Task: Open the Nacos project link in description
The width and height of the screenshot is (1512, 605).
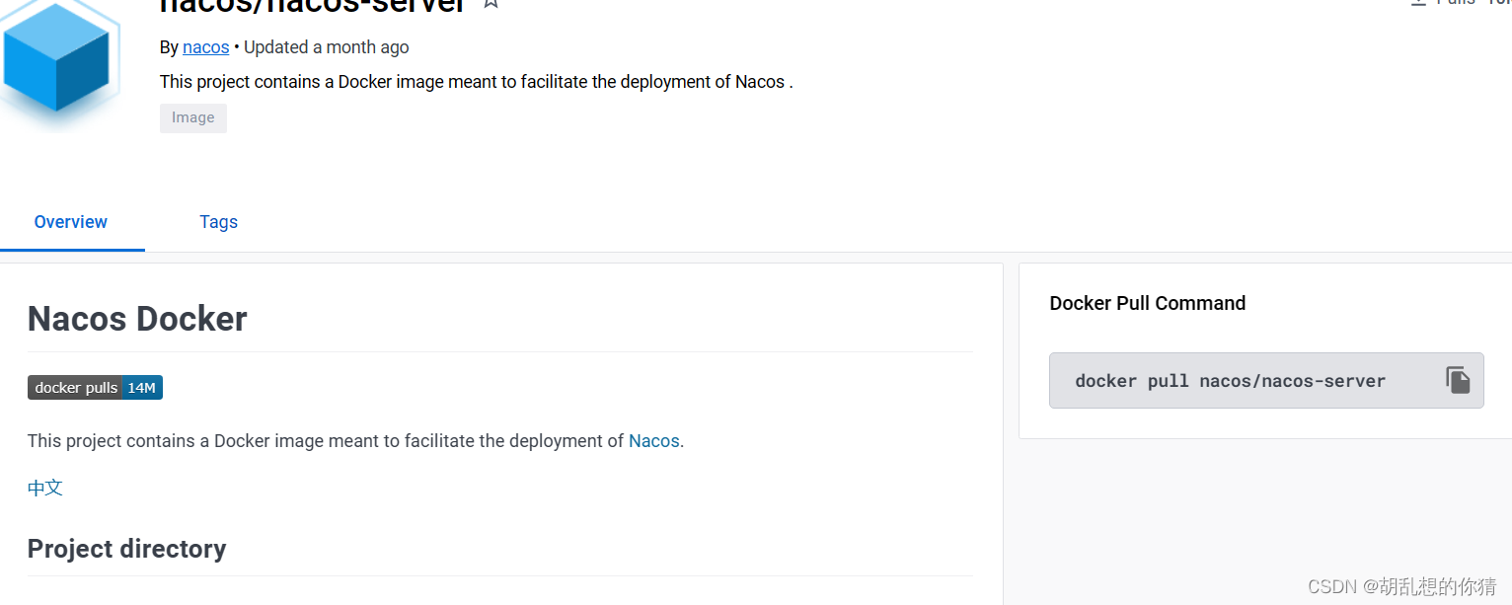Action: (x=653, y=440)
